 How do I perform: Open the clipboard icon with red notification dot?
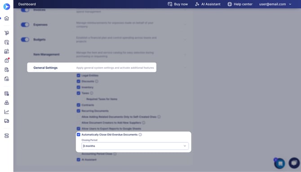coord(7,60)
